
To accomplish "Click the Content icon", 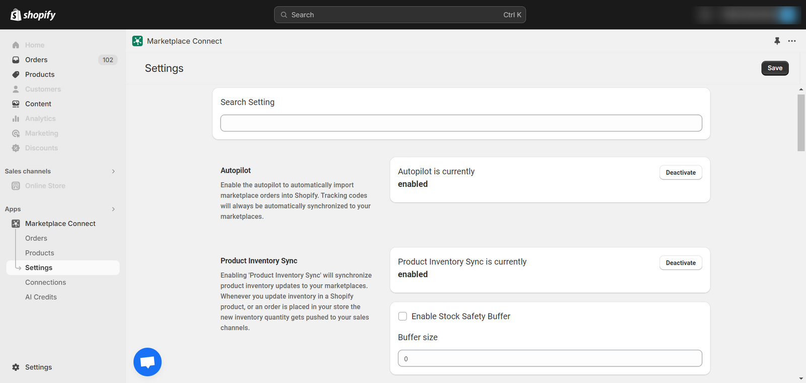I will 16,104.
